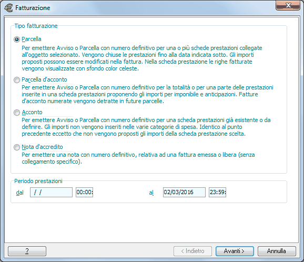
Task: Click the 'al' date field 02/03/2016
Action: pyautogui.click(x=184, y=192)
